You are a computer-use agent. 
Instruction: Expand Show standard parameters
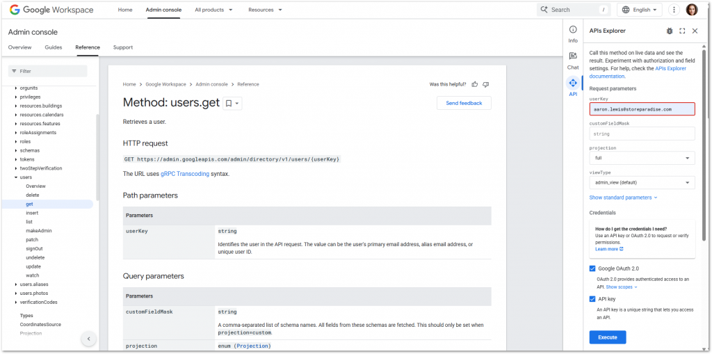click(623, 198)
